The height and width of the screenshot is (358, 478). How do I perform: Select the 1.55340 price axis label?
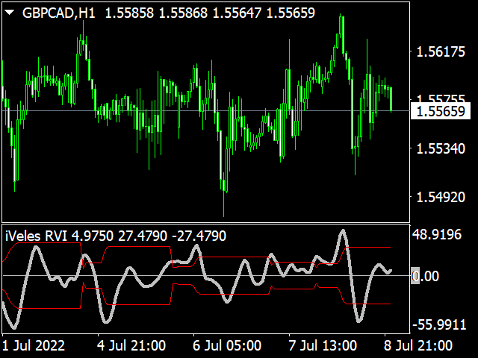pyautogui.click(x=441, y=149)
